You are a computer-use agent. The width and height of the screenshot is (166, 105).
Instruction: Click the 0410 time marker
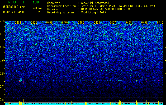(x=160, y=23)
